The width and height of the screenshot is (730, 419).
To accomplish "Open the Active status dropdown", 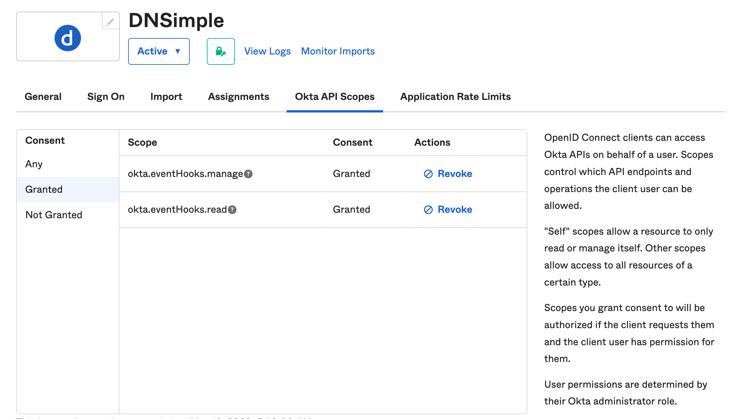I will pos(159,51).
